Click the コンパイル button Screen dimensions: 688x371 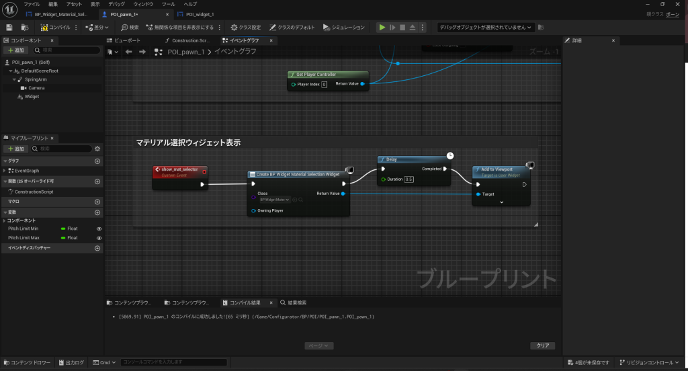tap(55, 28)
